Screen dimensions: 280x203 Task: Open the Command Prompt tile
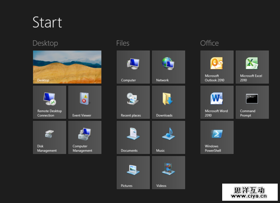tap(252, 102)
